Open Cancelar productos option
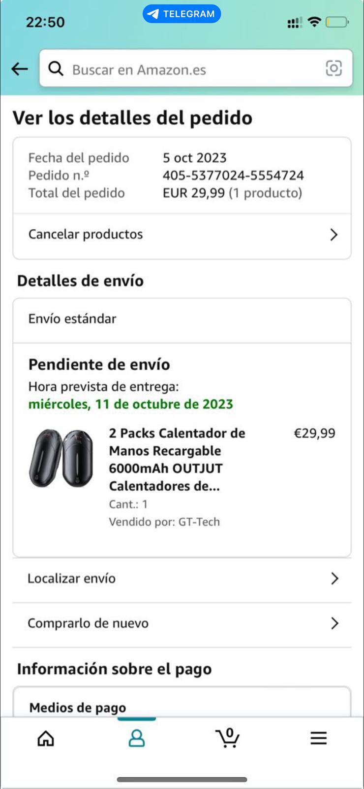The image size is (364, 789). (86, 234)
